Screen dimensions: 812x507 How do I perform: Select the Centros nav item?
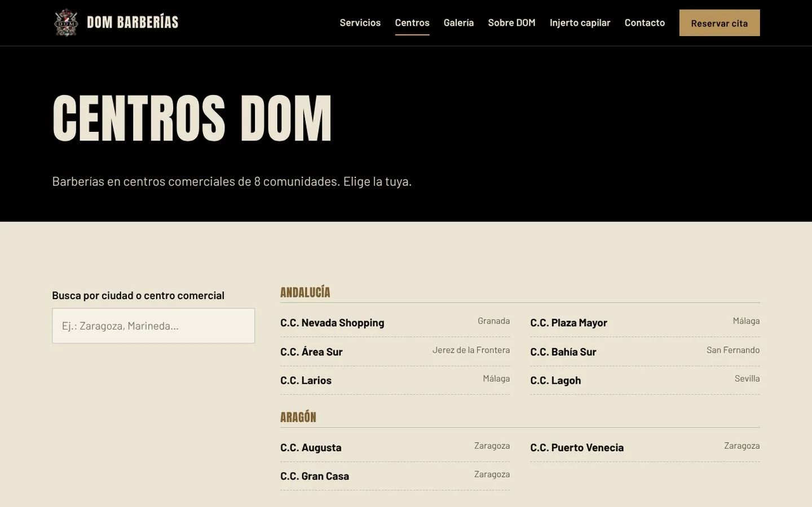[x=412, y=23]
